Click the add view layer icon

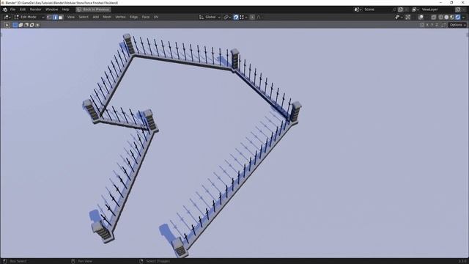click(458, 10)
